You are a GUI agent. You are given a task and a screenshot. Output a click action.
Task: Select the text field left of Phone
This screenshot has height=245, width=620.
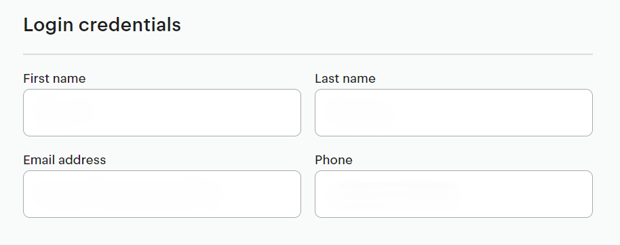point(162,194)
